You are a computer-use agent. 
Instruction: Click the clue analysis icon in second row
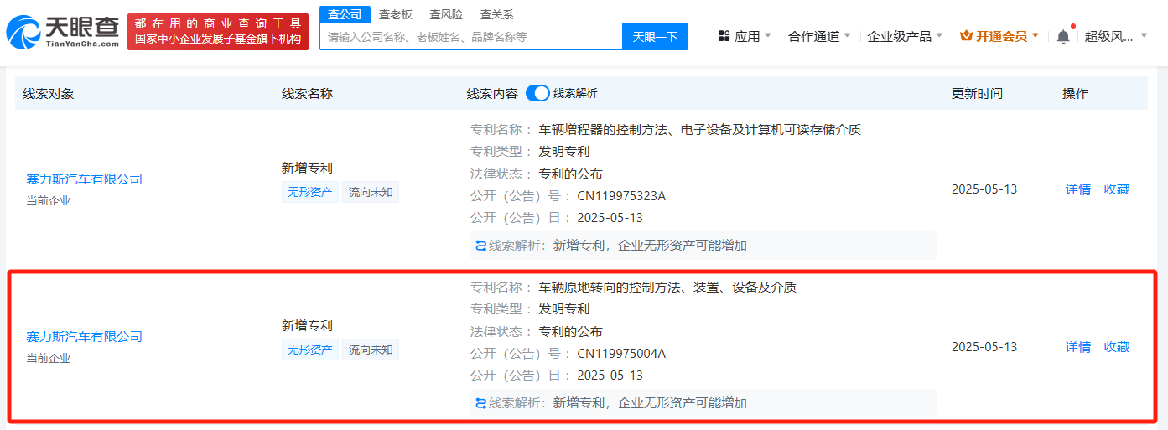pos(480,403)
